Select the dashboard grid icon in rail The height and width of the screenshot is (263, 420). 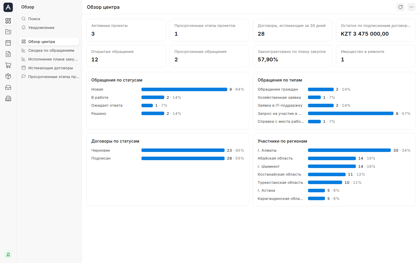point(8,21)
